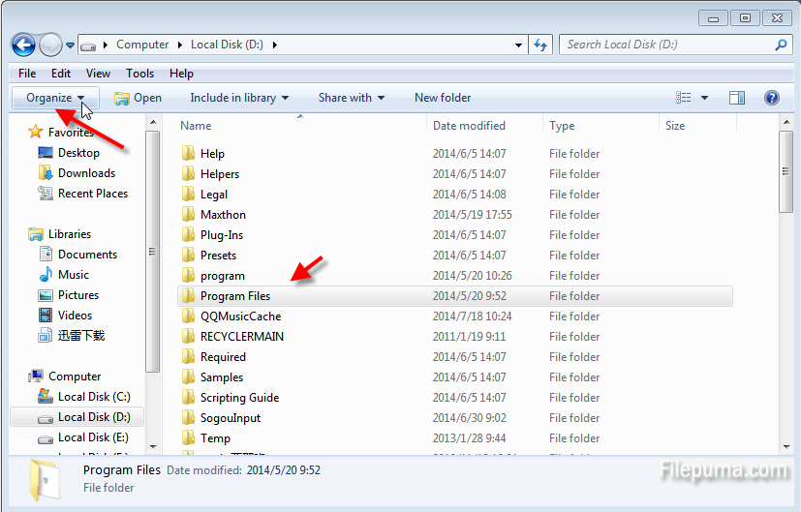Image resolution: width=801 pixels, height=512 pixels.
Task: Create a New folder
Action: (443, 98)
